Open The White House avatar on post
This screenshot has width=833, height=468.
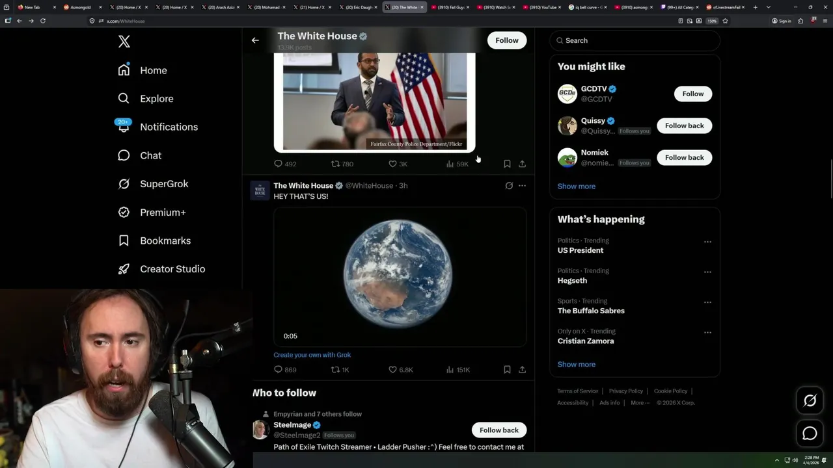260,190
